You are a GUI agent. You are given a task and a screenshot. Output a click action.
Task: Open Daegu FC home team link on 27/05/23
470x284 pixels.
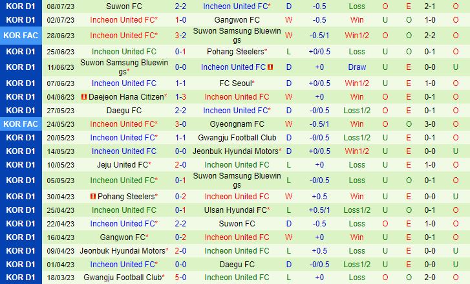(x=123, y=111)
